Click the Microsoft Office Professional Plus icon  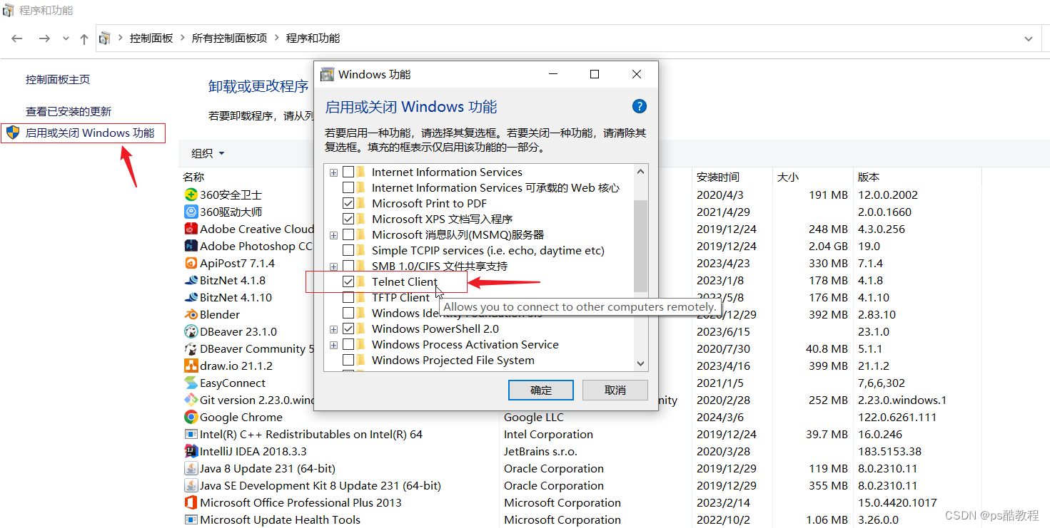pyautogui.click(x=191, y=502)
